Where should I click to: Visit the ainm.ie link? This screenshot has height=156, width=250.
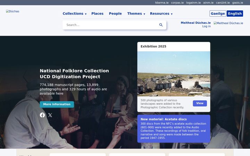[x=208, y=3]
